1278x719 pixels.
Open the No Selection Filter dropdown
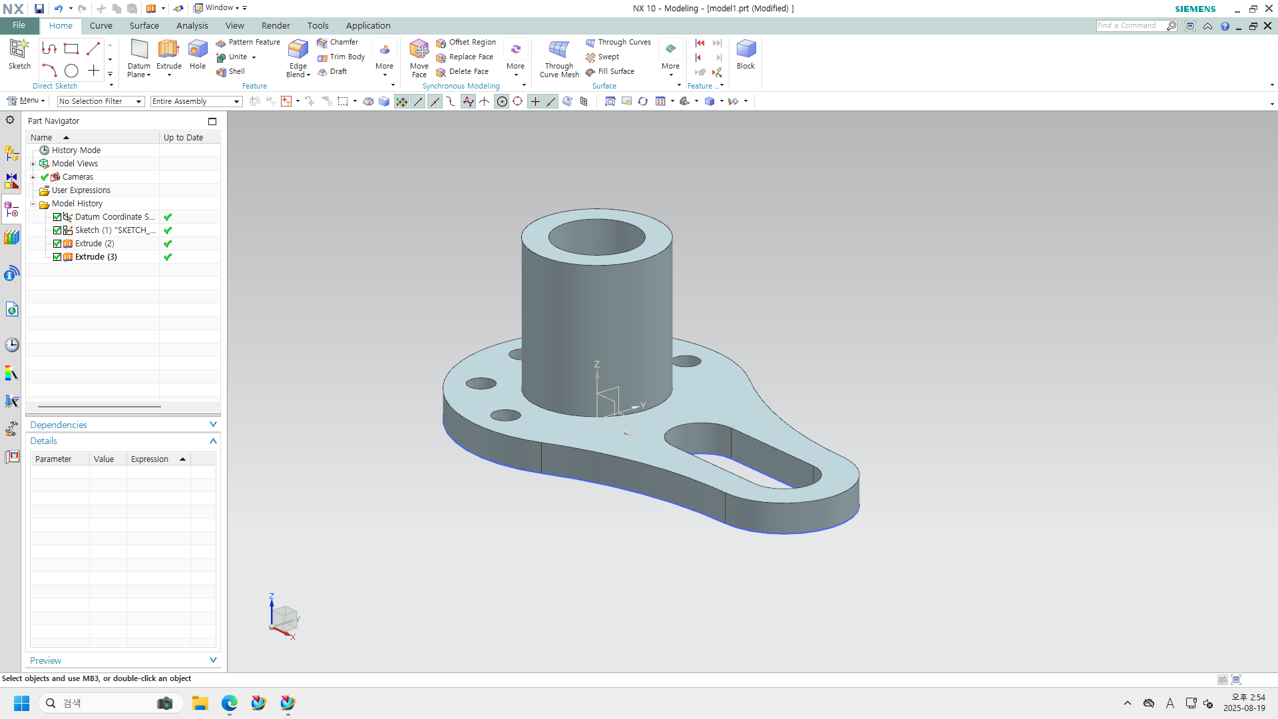coord(100,101)
